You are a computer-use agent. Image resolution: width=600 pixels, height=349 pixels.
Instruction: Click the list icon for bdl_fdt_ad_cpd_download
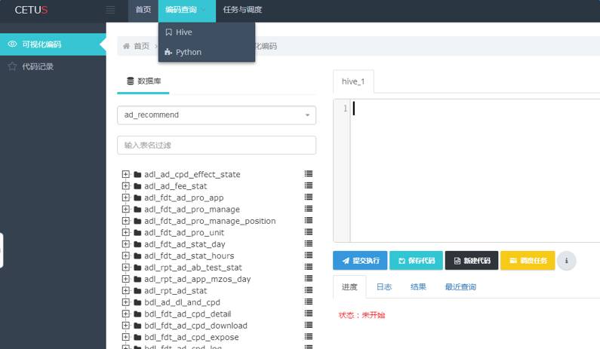[x=309, y=325]
